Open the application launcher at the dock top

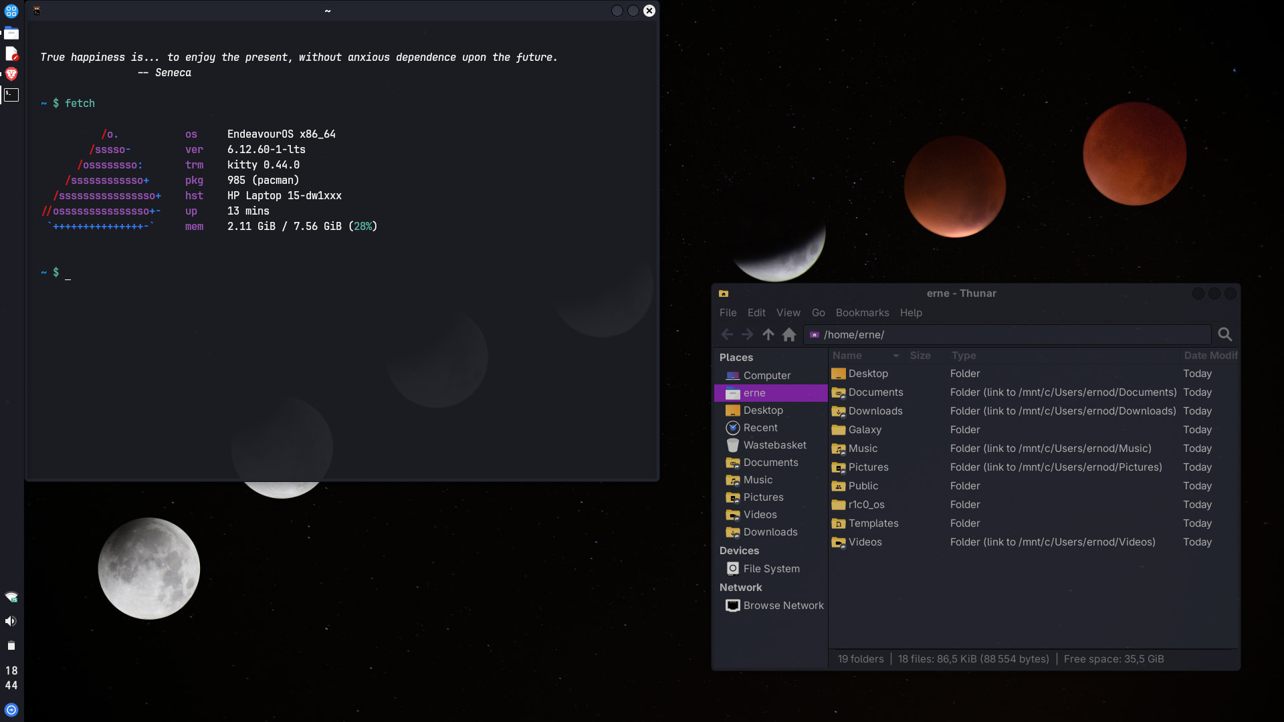coord(11,11)
